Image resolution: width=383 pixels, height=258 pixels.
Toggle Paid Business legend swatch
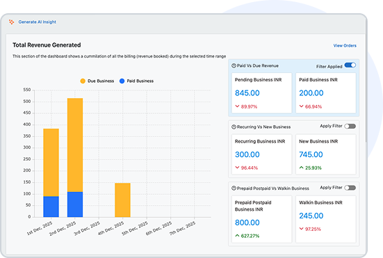click(122, 81)
